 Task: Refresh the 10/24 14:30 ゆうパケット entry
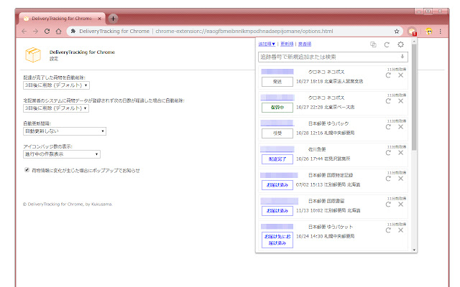click(388, 230)
